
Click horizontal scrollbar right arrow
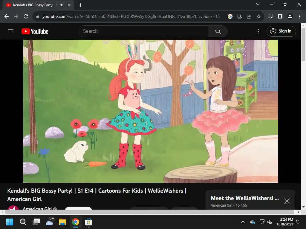(299, 212)
